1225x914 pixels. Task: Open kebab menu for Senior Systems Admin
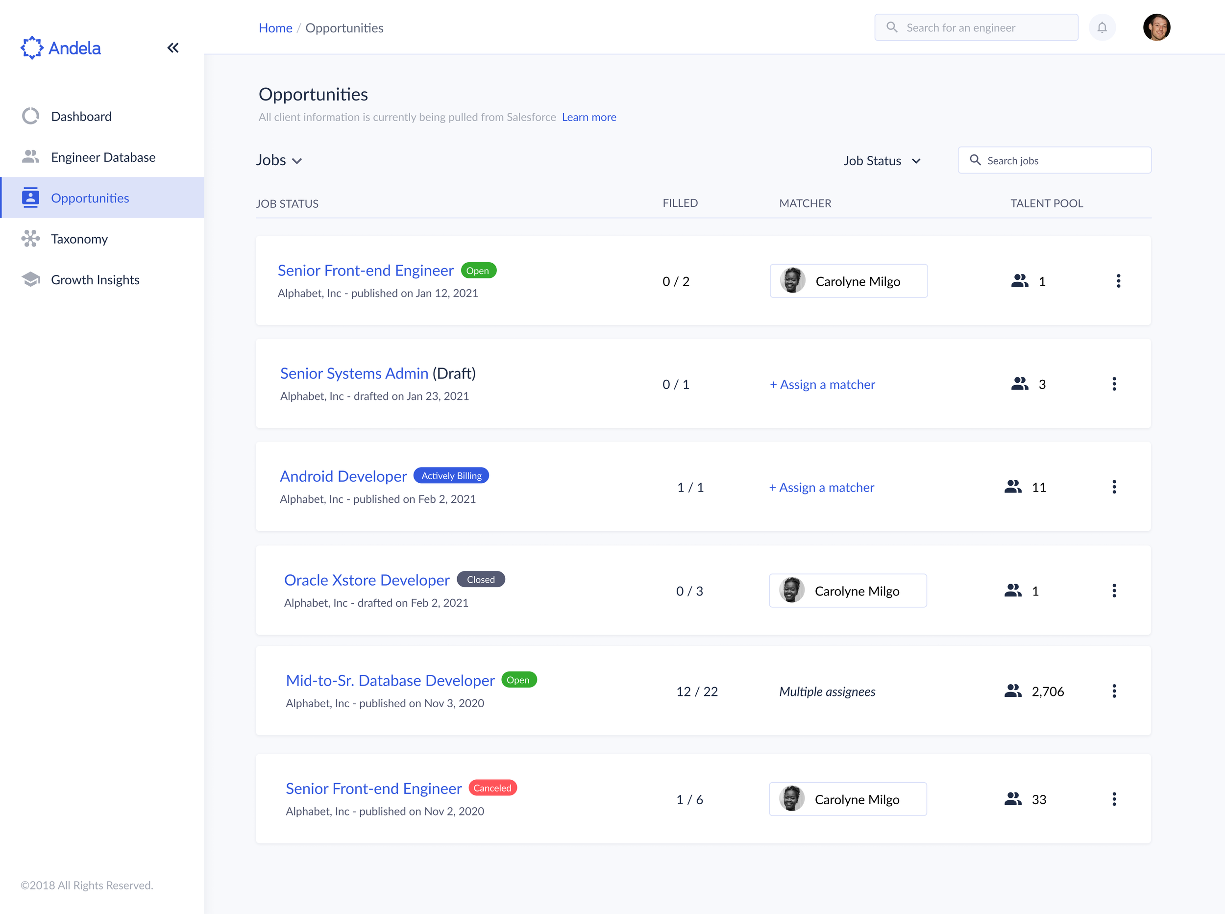(x=1114, y=384)
